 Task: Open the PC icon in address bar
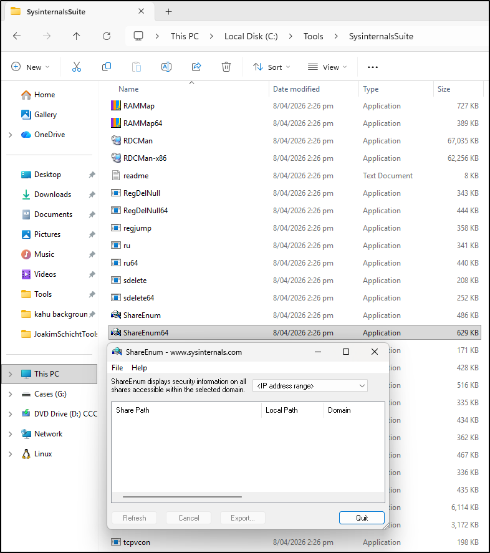coord(138,36)
